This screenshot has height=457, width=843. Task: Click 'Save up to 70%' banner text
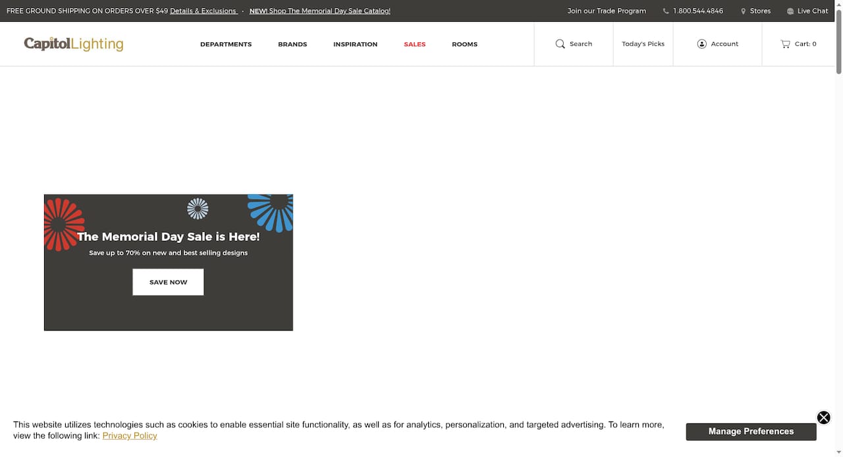pos(169,253)
